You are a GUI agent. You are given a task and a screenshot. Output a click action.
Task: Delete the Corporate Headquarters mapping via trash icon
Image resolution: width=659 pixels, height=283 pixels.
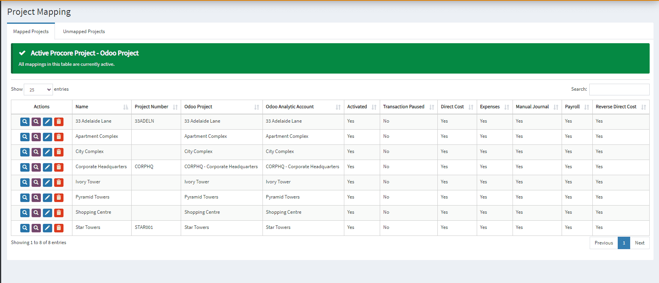(59, 167)
